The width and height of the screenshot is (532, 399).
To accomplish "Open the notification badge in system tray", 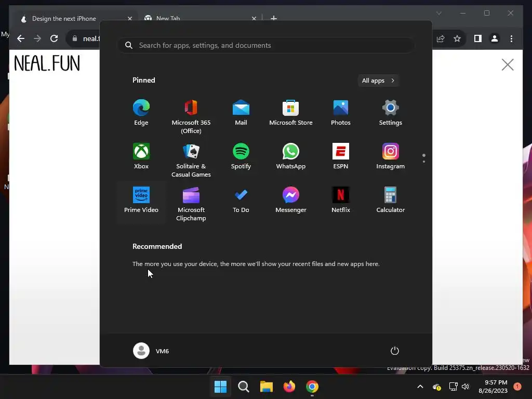I will (517, 387).
